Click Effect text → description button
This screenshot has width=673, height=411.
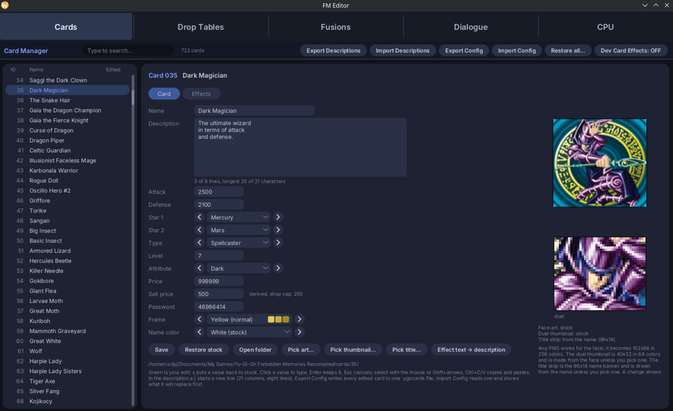[x=471, y=350]
